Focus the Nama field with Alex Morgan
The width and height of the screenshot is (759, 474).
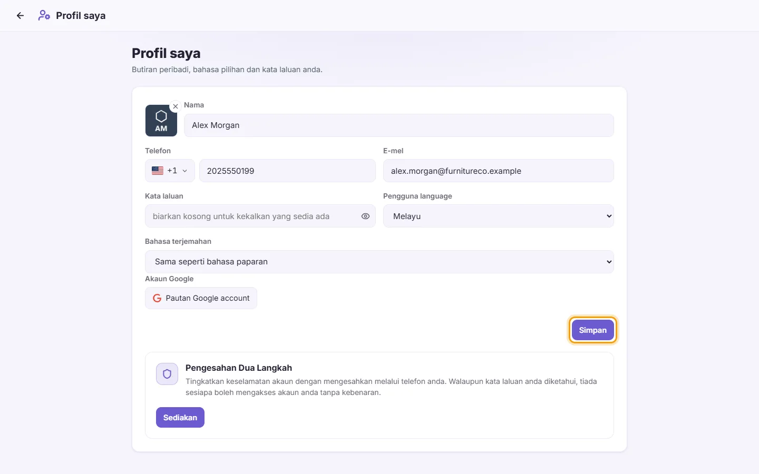point(399,125)
